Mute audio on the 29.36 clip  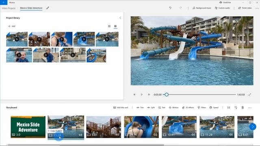(155, 135)
